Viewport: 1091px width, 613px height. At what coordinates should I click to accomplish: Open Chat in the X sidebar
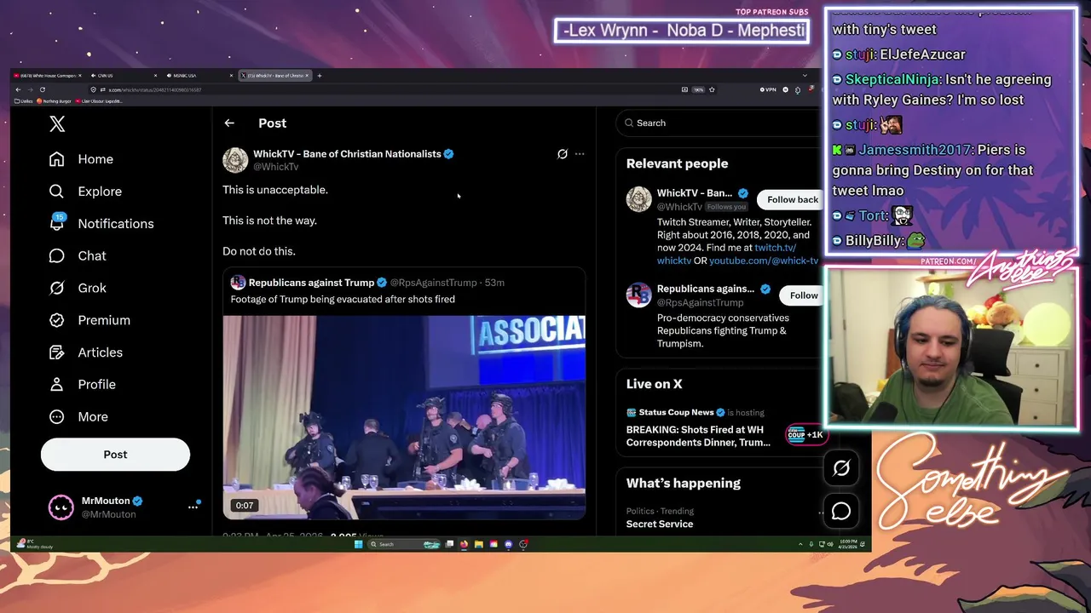click(x=78, y=256)
